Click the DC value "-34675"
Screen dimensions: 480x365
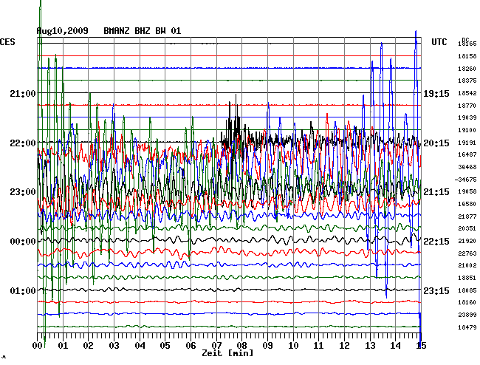pos(466,180)
